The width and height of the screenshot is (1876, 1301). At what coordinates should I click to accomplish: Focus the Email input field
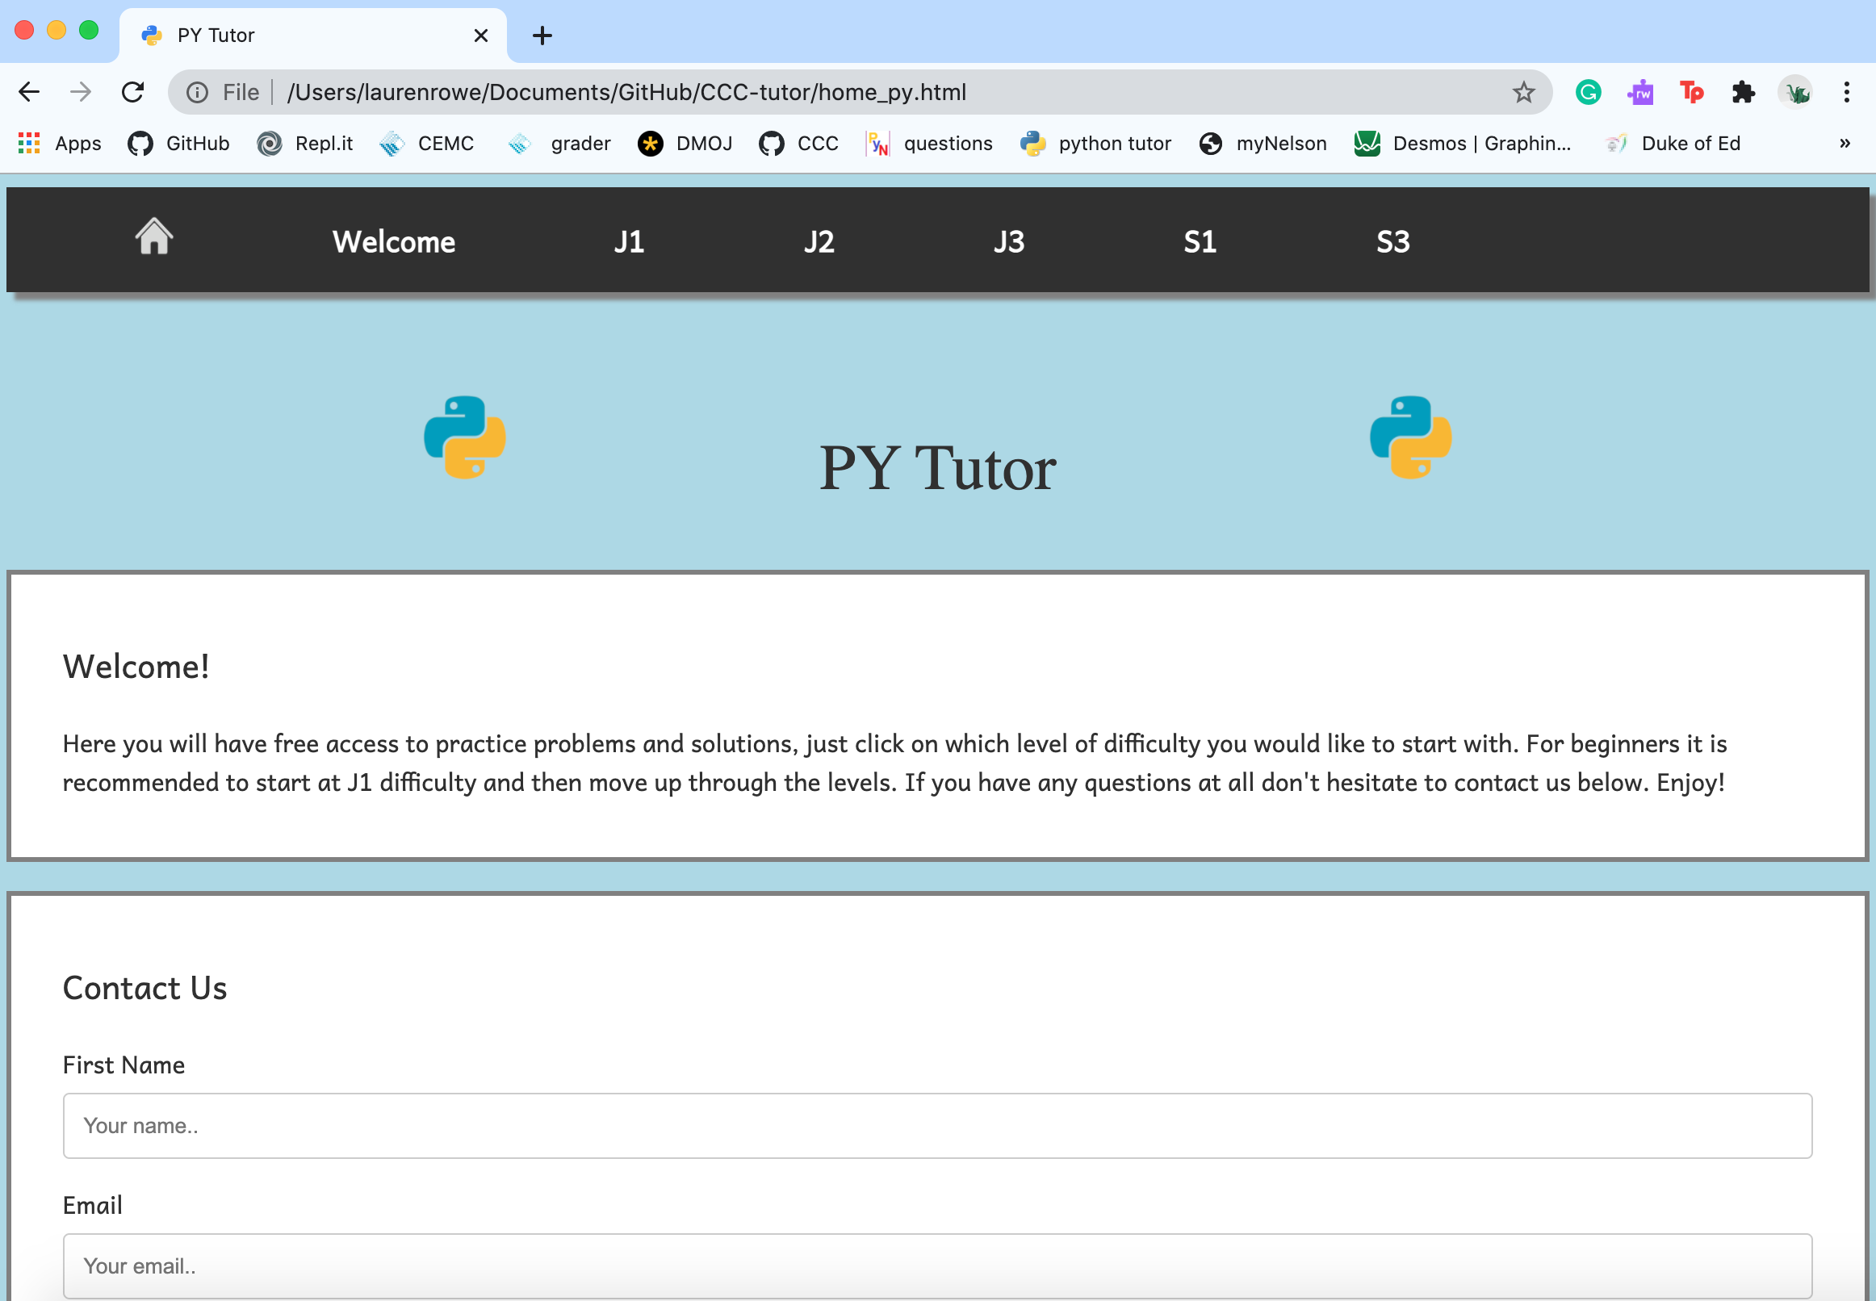tap(936, 1265)
